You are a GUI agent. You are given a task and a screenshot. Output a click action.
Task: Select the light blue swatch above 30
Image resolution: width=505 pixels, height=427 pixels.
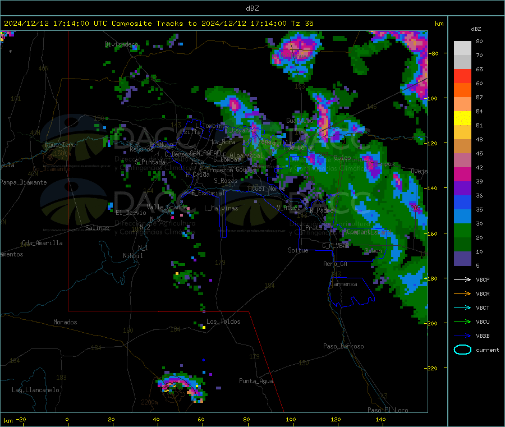click(x=462, y=217)
